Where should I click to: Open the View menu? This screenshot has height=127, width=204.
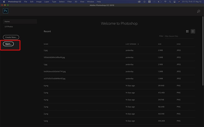coord(82,2)
